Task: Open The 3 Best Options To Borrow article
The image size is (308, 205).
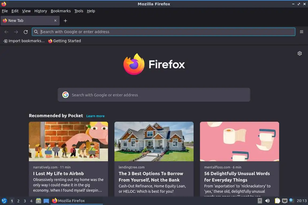Action: [151, 176]
